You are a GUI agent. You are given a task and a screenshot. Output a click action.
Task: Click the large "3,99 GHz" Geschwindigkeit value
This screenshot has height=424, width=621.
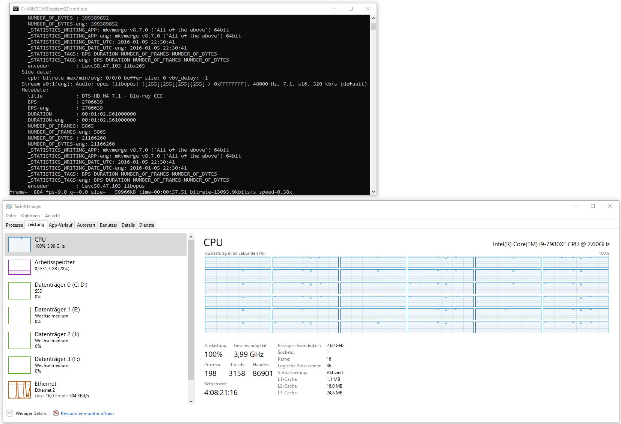coord(249,355)
